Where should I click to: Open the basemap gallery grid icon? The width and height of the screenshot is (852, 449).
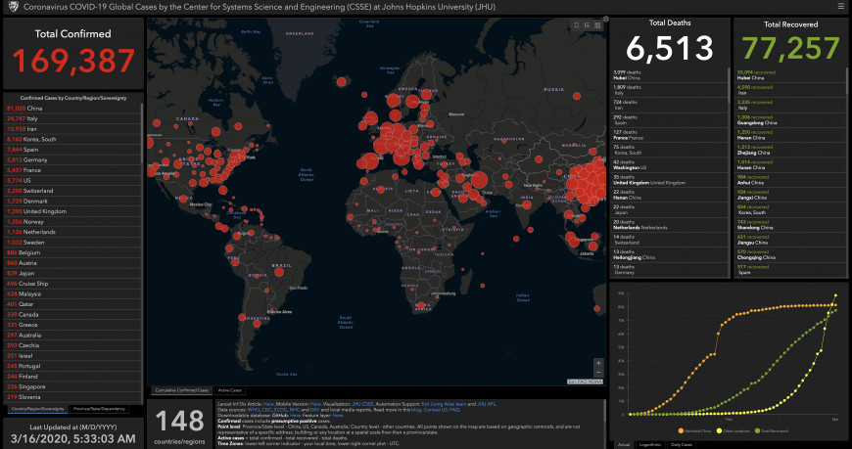coord(595,23)
